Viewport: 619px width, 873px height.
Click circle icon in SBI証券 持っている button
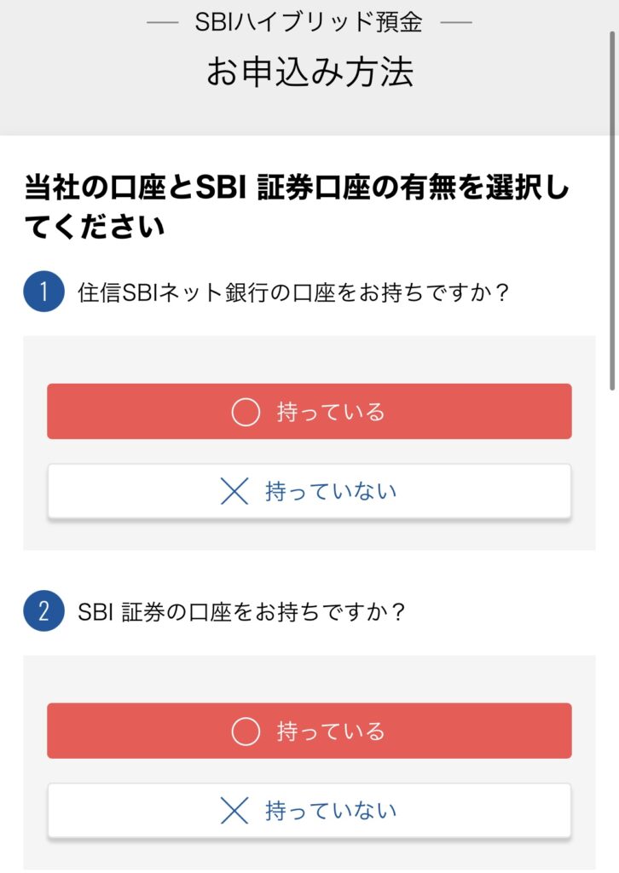pyautogui.click(x=246, y=731)
